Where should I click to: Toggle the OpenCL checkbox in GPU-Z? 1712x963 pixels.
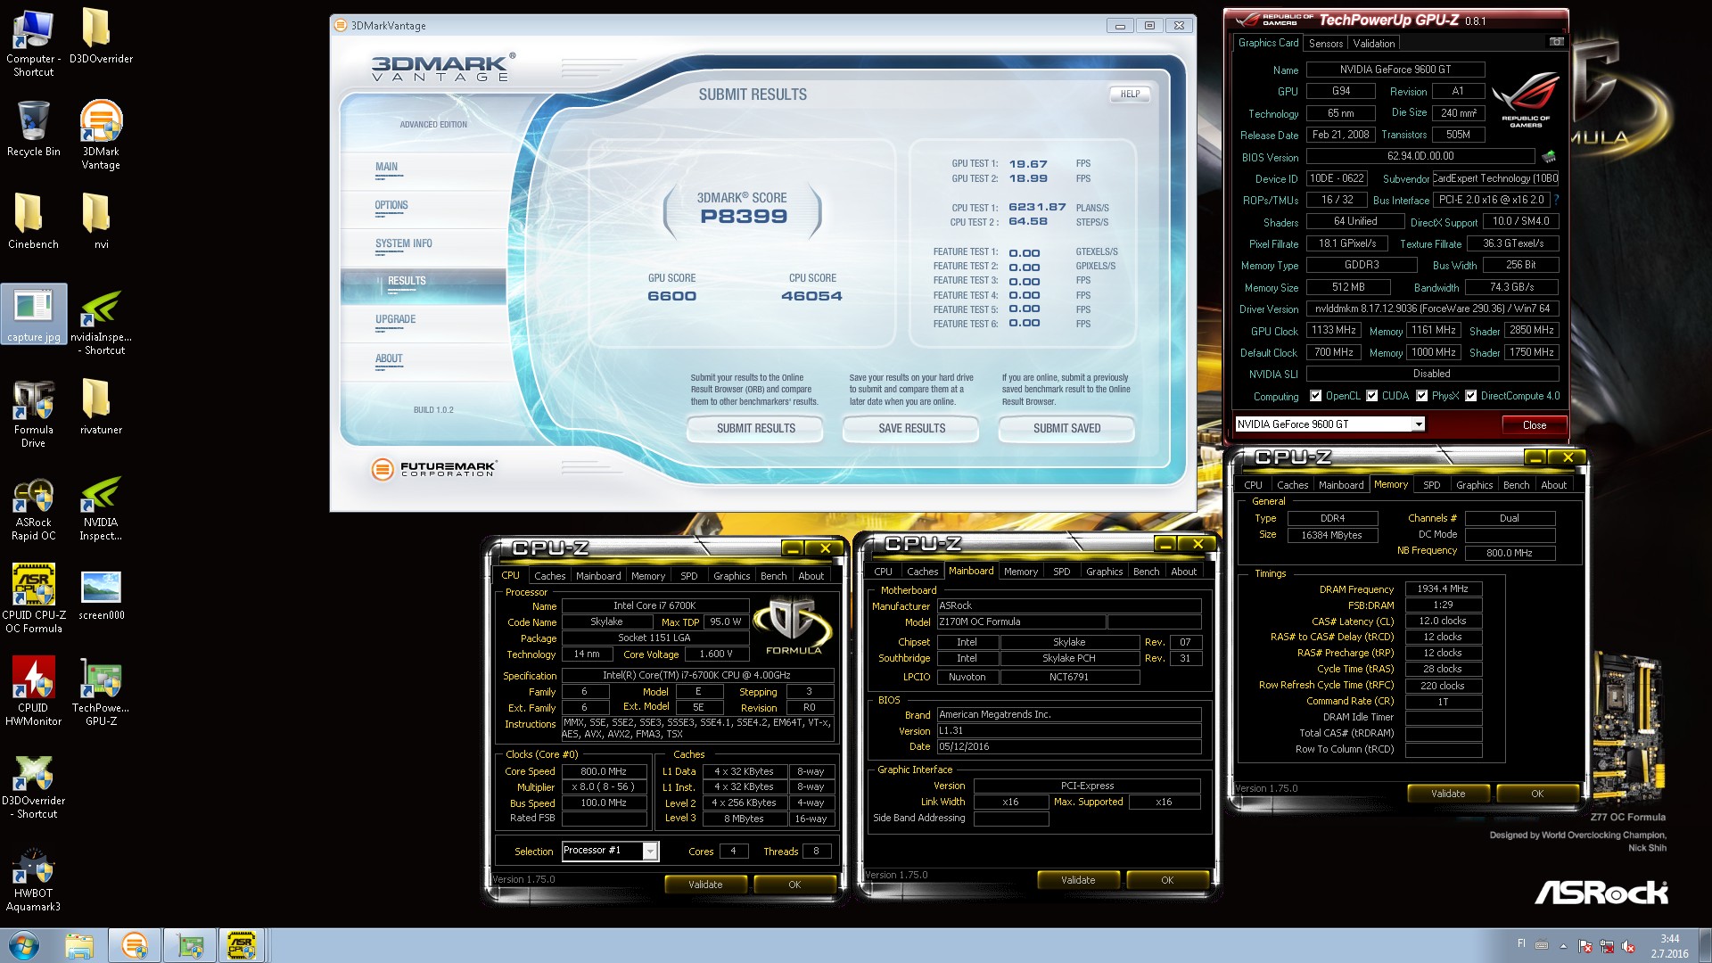[1315, 396]
